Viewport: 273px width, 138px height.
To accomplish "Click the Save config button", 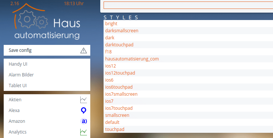I will click(x=47, y=50).
